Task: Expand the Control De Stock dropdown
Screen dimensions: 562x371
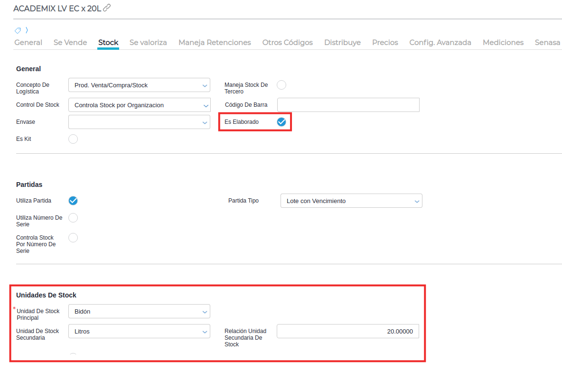Action: tap(139, 105)
